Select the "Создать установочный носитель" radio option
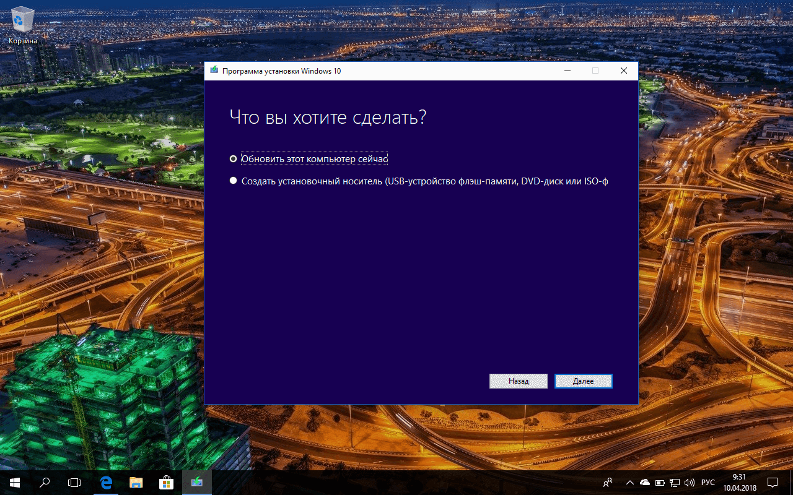This screenshot has height=495, width=793. click(x=419, y=181)
